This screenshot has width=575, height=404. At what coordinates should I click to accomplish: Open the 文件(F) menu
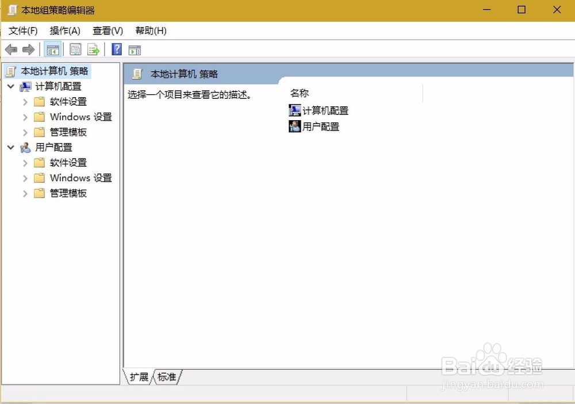[x=23, y=31]
